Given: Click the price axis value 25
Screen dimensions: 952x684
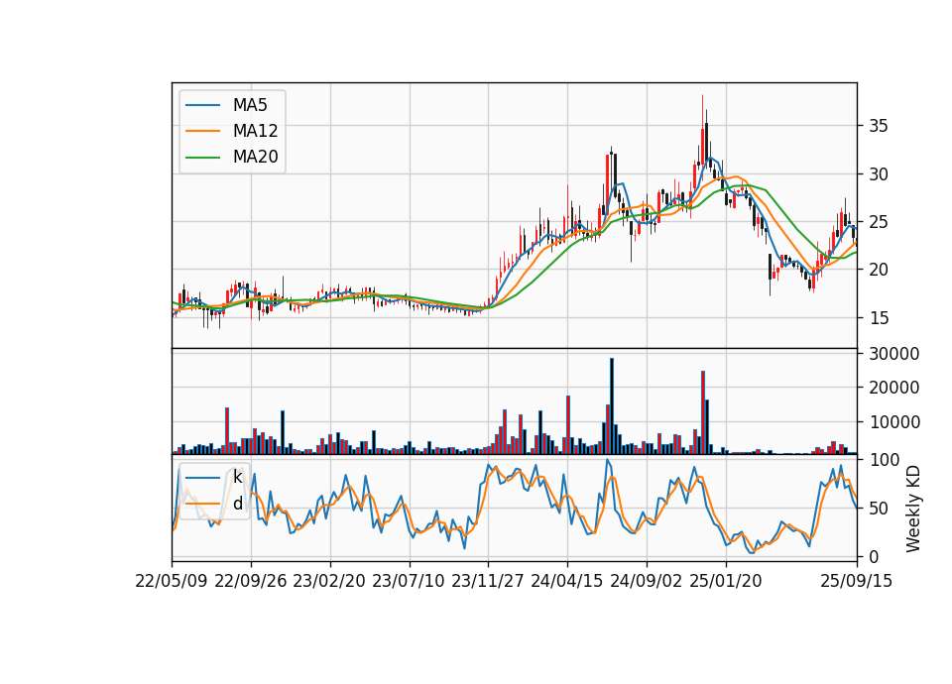Looking at the screenshot, I should tap(879, 222).
